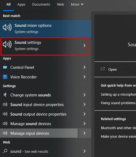Select the Web tab
Screen dimensions: 136x157
[60, 5]
